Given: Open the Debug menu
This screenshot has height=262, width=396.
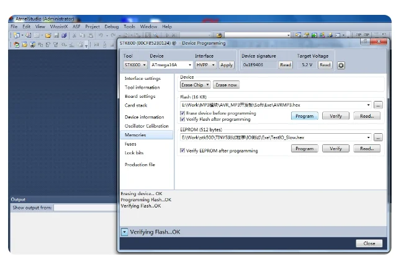Looking at the screenshot, I should click(111, 27).
